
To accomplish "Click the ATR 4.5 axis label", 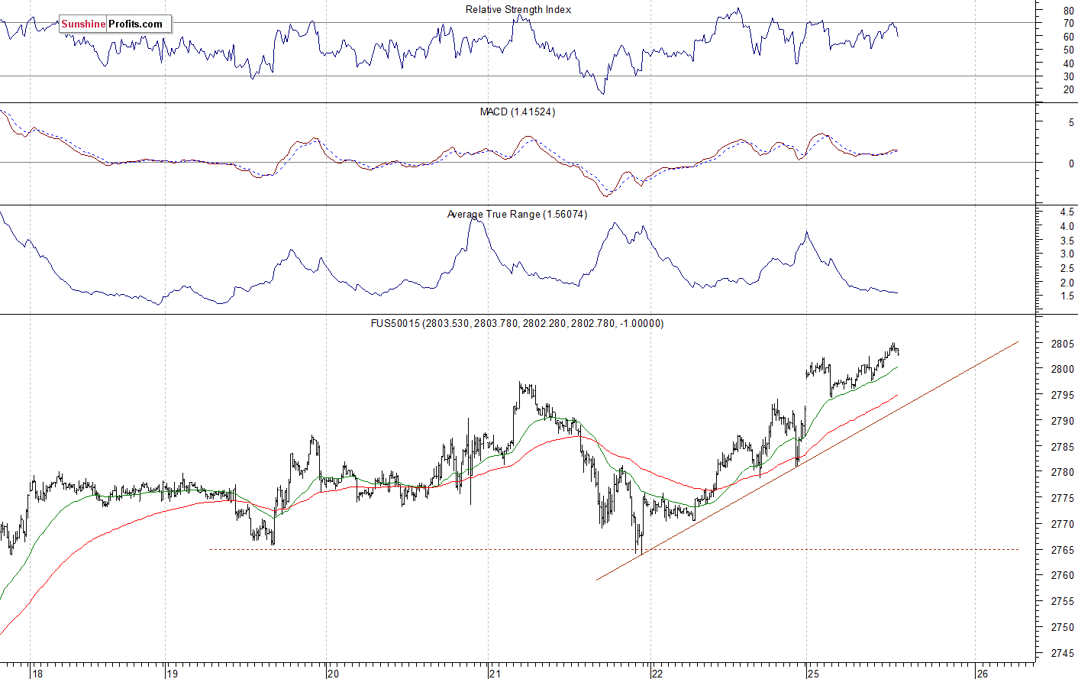I will click(1067, 212).
